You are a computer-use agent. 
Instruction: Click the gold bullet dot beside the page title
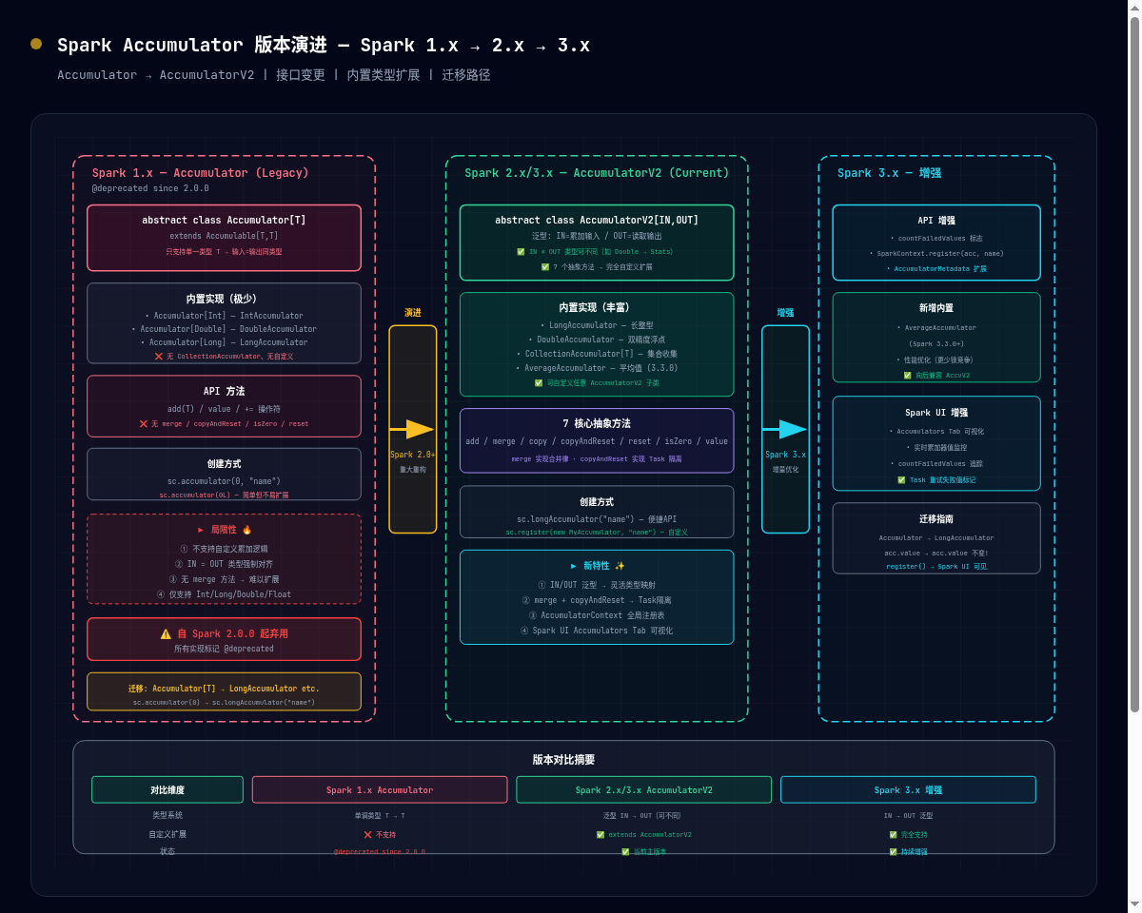tap(36, 44)
